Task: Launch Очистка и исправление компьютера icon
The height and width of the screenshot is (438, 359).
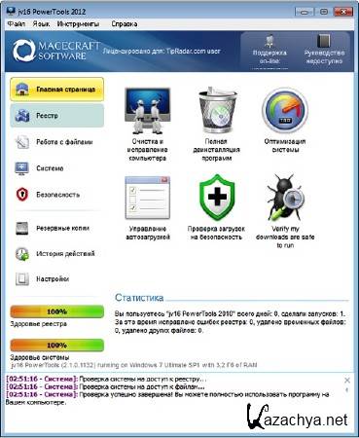Action: [148, 111]
